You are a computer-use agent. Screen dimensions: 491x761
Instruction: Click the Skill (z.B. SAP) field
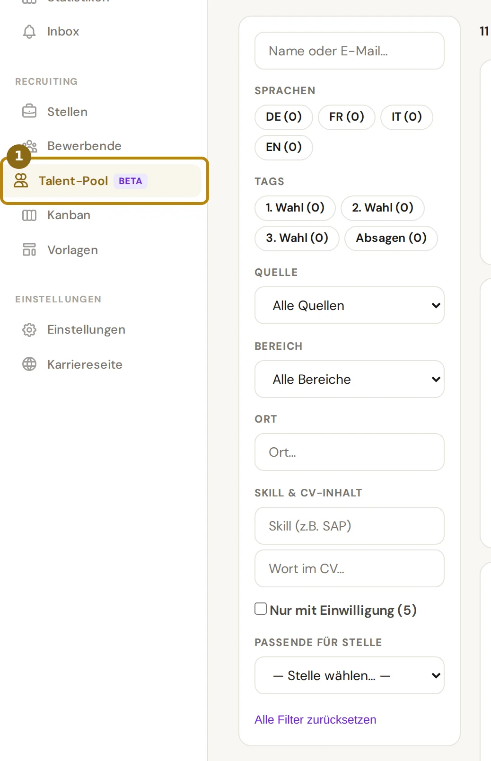(350, 526)
